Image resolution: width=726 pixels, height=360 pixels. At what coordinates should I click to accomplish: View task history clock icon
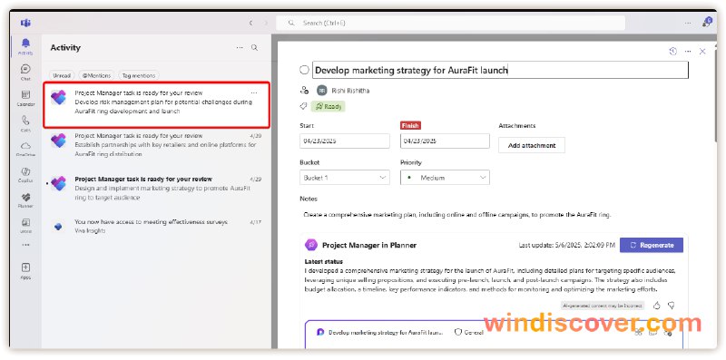pyautogui.click(x=673, y=52)
